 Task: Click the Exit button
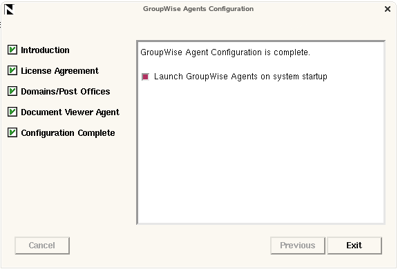tap(354, 246)
